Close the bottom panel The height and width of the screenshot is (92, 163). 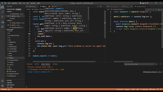[161, 64]
